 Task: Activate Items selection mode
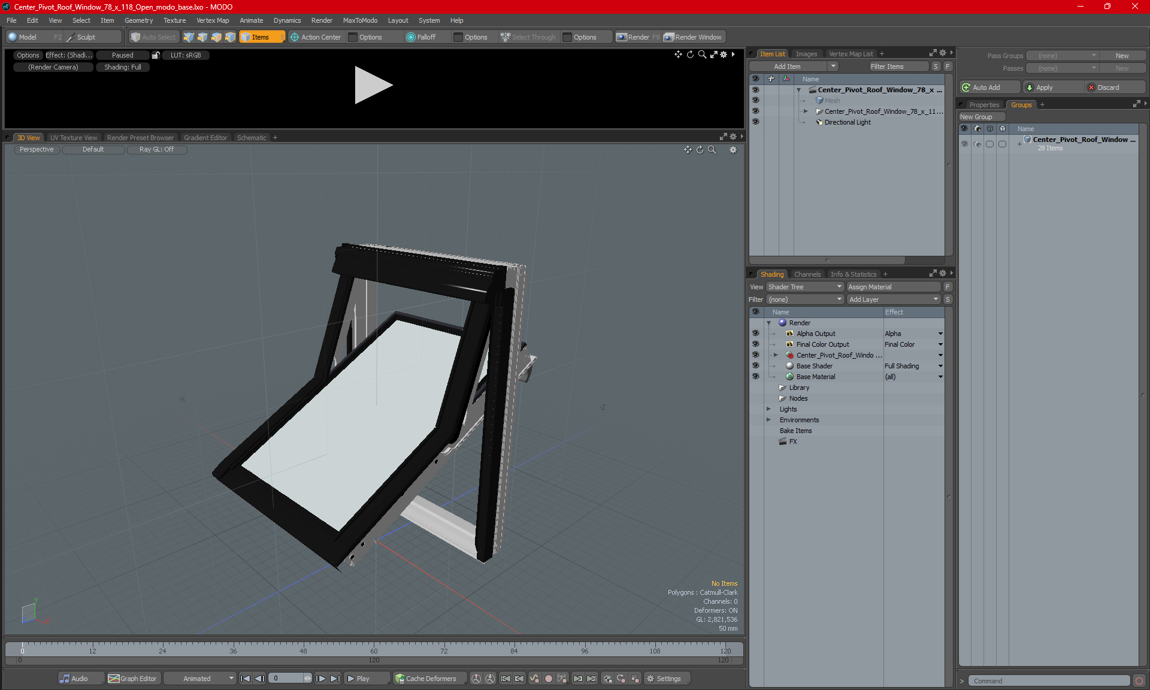point(262,37)
